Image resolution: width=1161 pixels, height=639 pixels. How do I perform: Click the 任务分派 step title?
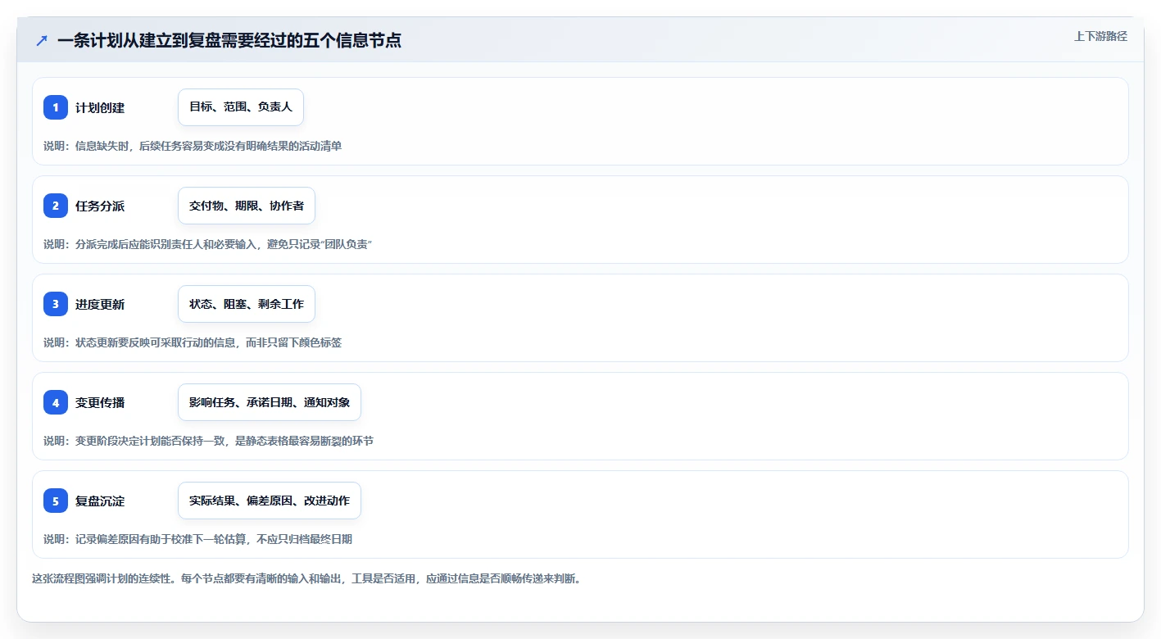click(x=100, y=206)
